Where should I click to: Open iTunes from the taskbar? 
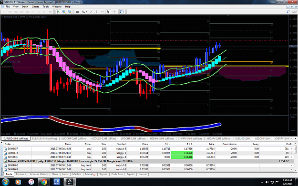31,182
